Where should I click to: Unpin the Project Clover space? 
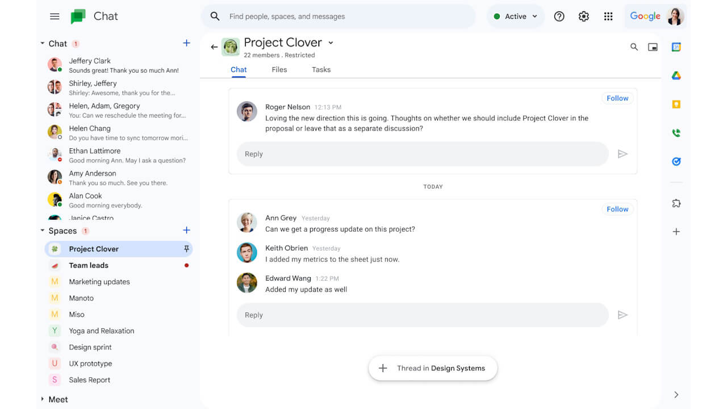point(186,249)
